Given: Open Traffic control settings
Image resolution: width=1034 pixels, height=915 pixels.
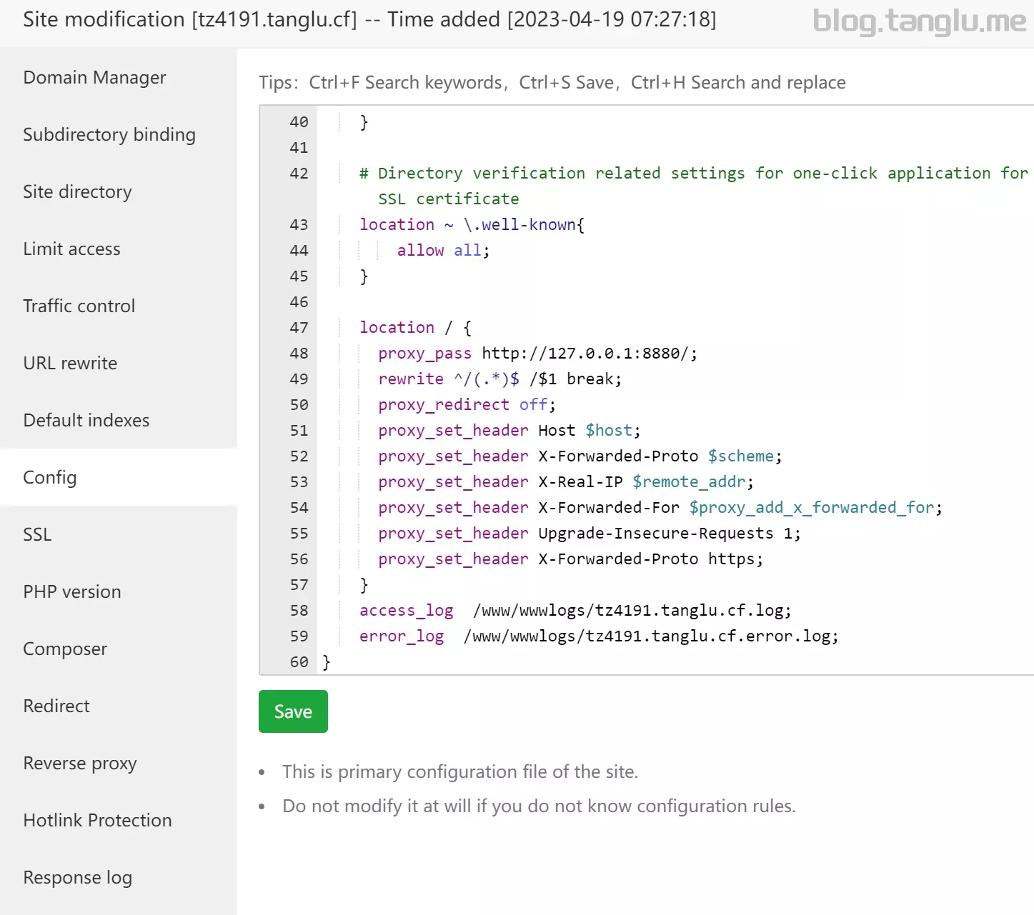Looking at the screenshot, I should point(79,306).
